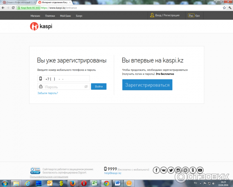Image resolution: width=233 pixels, height=187 pixels.
Task: Switch site language to Қаз
Action: [x=197, y=16]
